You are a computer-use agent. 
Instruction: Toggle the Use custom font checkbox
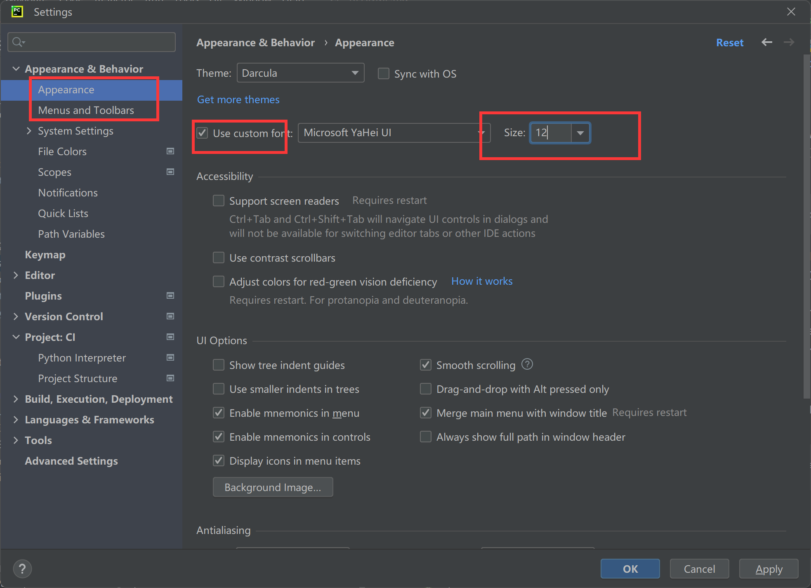[x=202, y=132]
